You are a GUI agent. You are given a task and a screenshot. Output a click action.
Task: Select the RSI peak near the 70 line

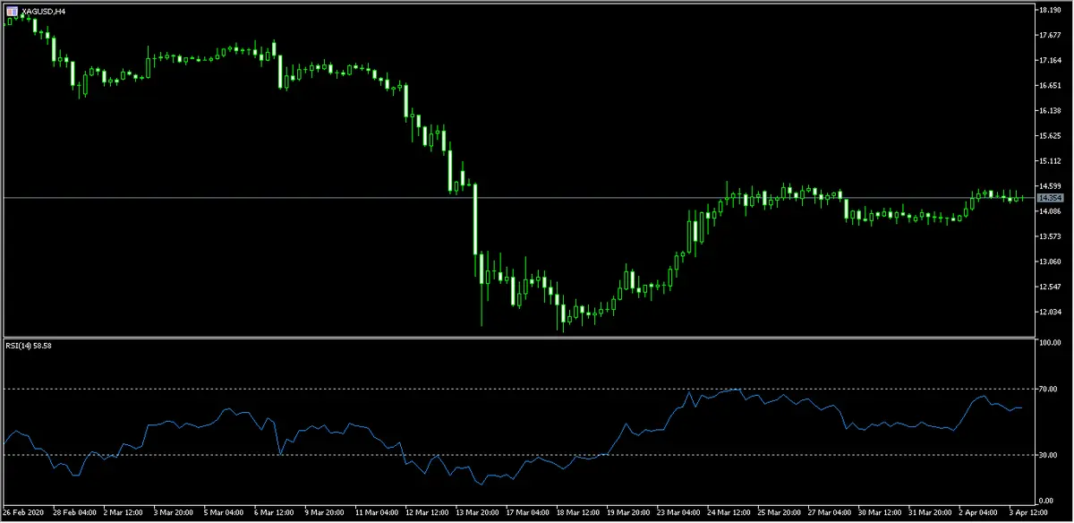coord(736,390)
